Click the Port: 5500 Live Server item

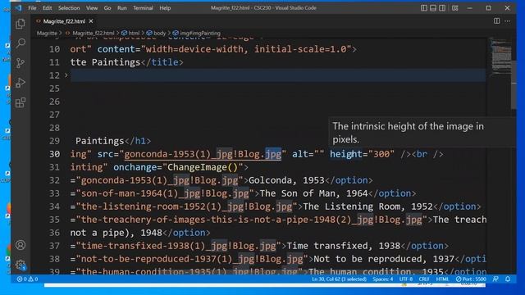click(x=471, y=279)
